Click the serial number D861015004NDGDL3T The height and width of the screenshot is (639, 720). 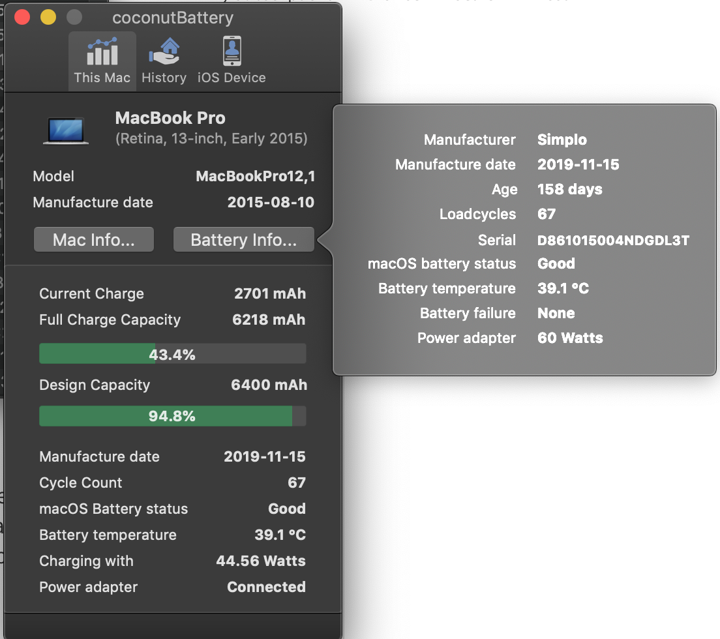[x=614, y=240]
